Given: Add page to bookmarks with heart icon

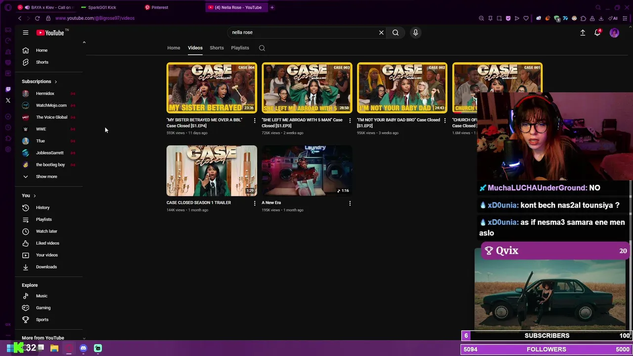Looking at the screenshot, I should coord(526,18).
